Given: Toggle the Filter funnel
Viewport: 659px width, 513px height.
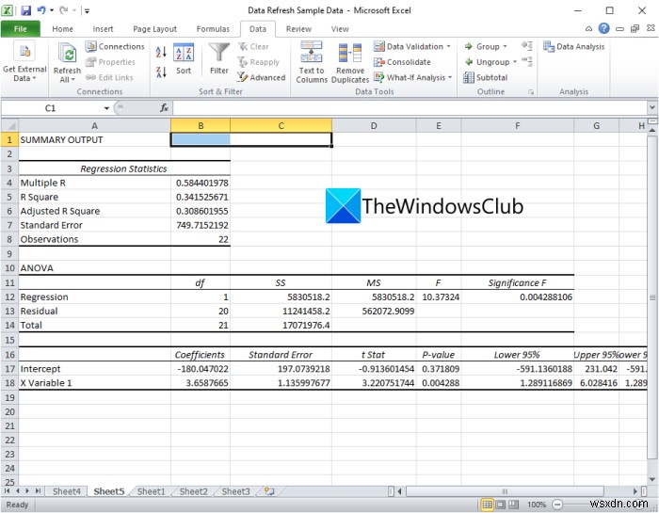Looking at the screenshot, I should 219,58.
